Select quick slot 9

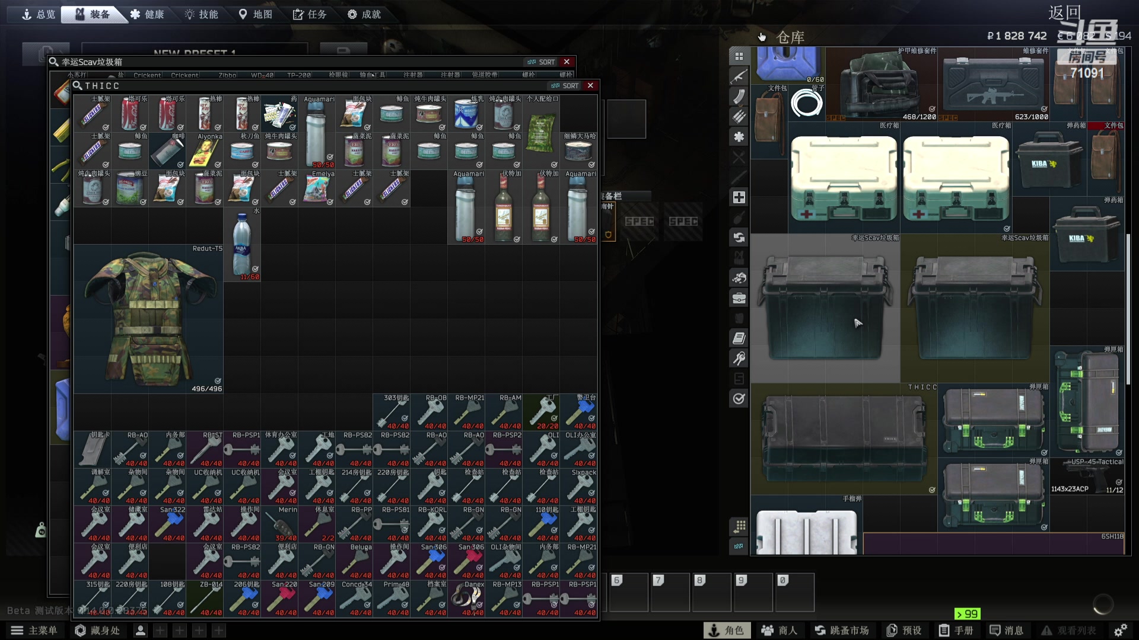[x=753, y=592]
